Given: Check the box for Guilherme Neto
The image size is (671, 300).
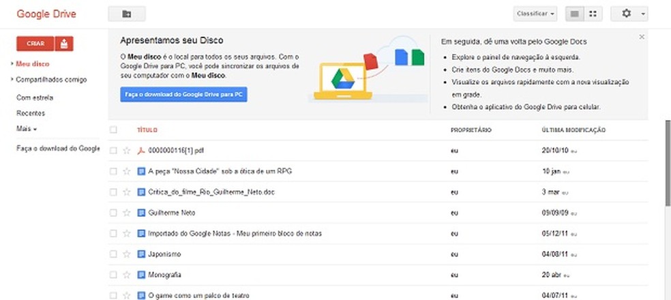Looking at the screenshot, I should click(113, 213).
